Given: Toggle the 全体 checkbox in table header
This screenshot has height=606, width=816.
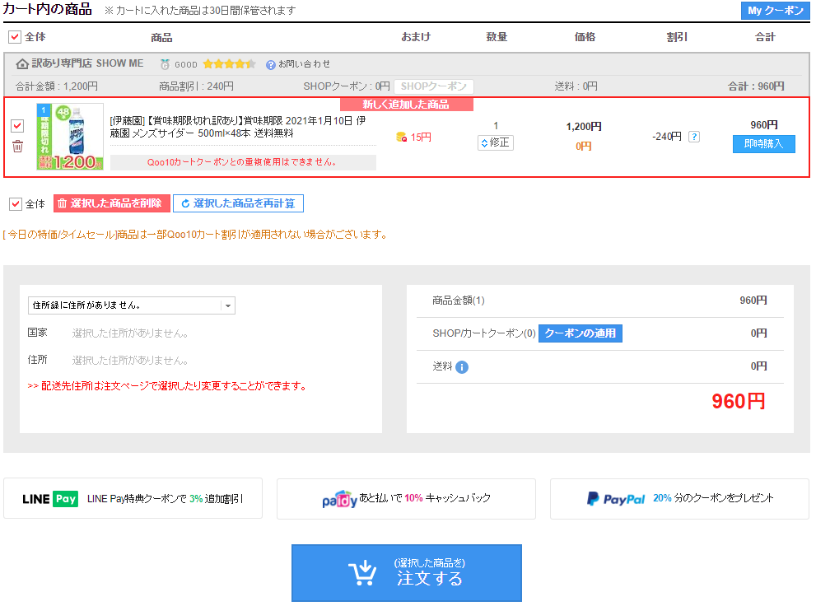Looking at the screenshot, I should [x=15, y=37].
